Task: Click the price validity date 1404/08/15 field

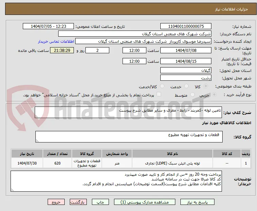Action: (x=186, y=61)
